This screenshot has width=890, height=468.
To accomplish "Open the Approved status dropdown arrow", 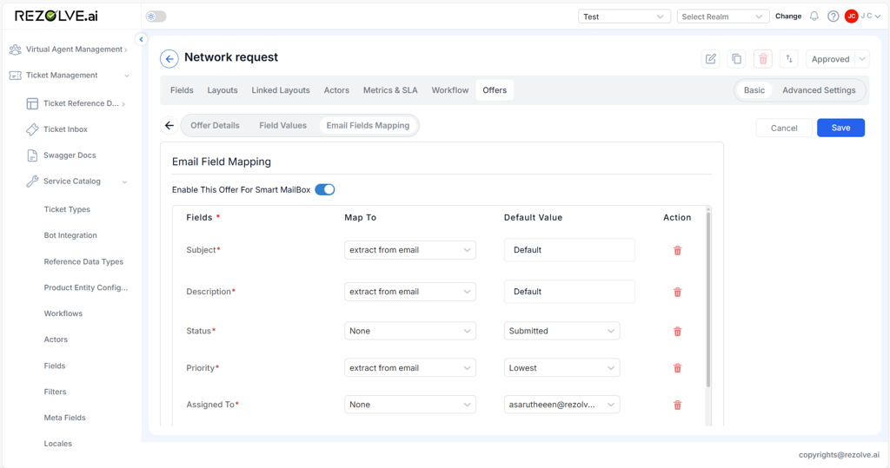I will pos(862,59).
